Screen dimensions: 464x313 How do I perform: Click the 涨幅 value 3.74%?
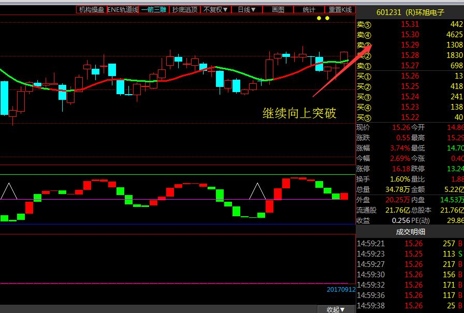click(400, 148)
